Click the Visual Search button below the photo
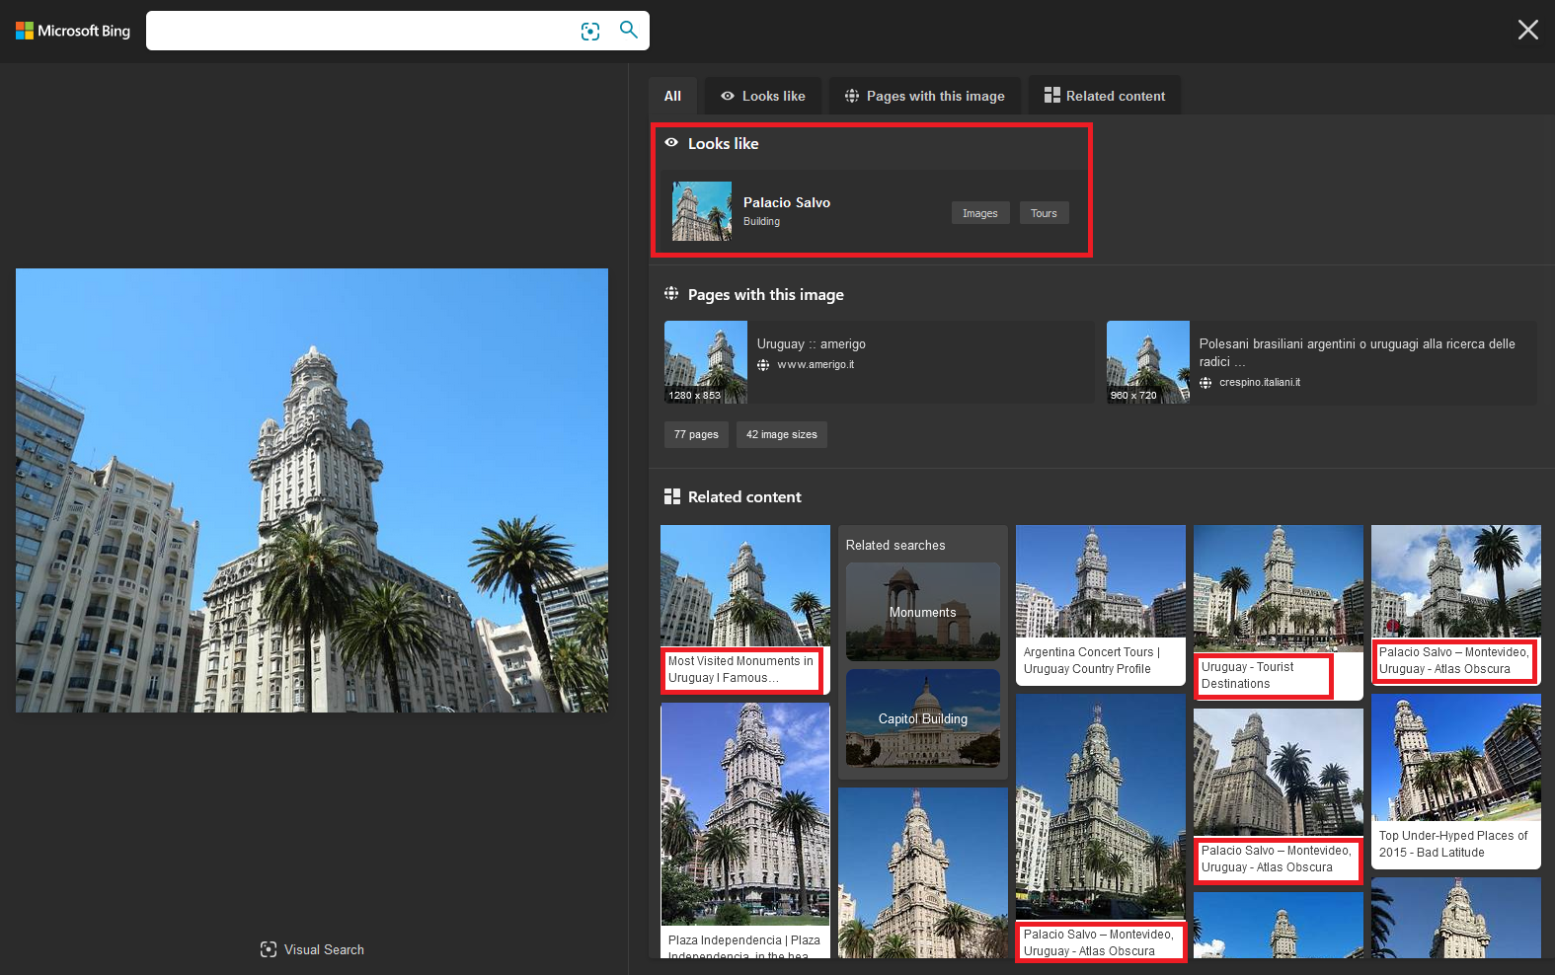The image size is (1555, 975). [312, 949]
